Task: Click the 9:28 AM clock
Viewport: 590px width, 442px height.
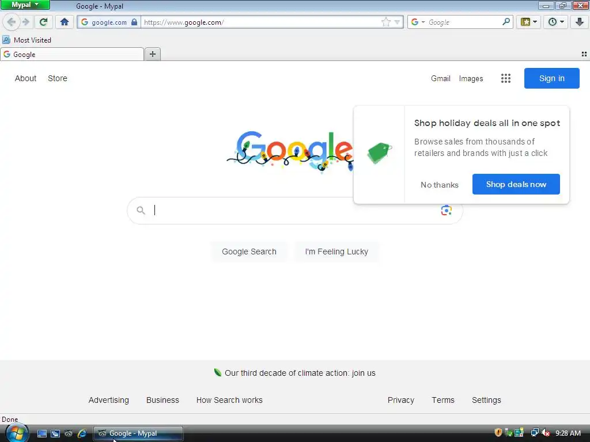Action: coord(568,433)
